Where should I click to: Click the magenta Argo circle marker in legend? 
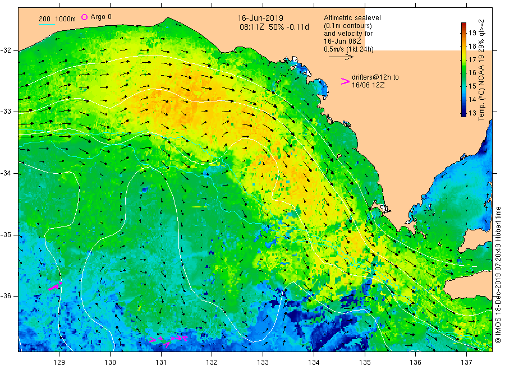coord(84,17)
